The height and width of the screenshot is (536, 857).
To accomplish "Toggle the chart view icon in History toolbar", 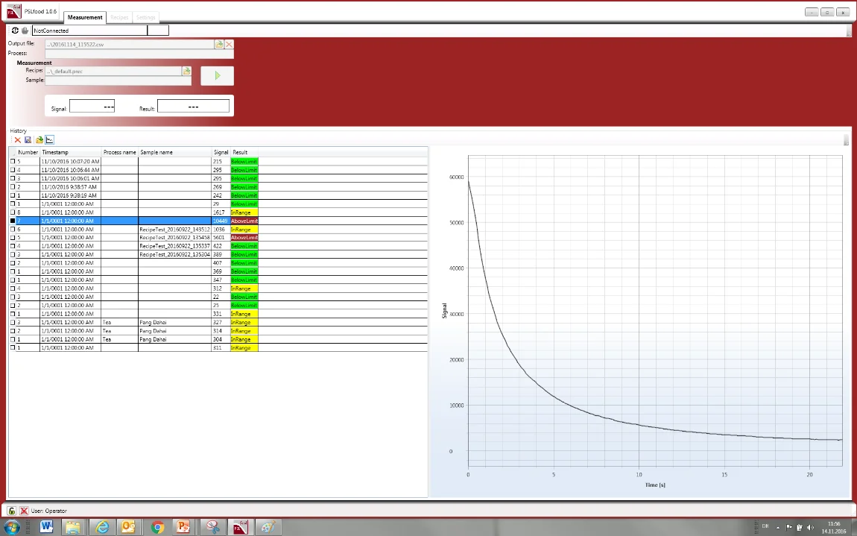I will point(50,140).
